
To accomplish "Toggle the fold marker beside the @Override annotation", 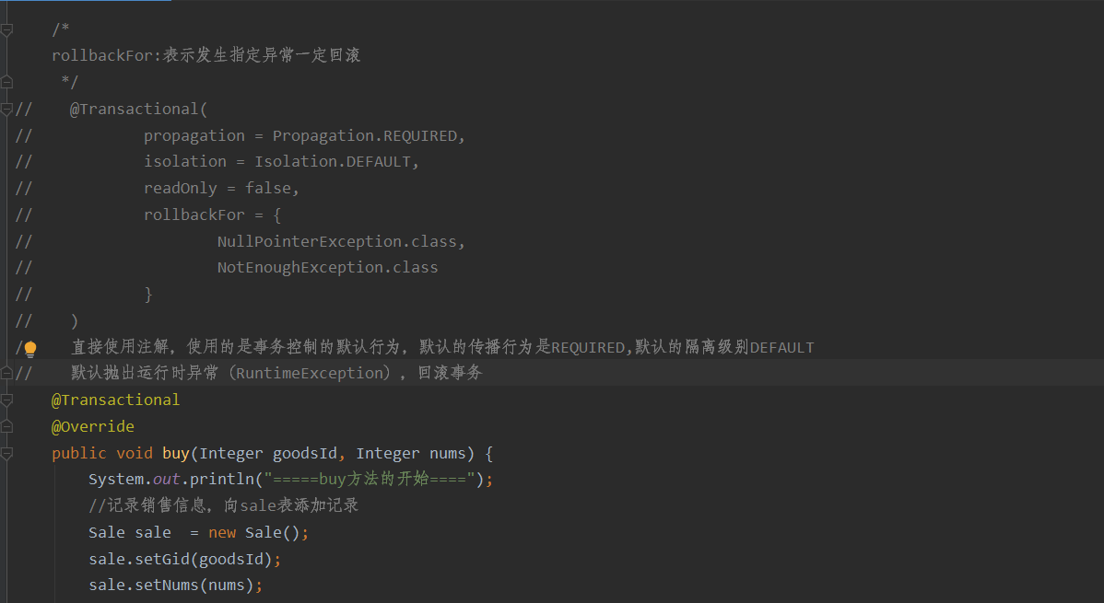I will pyautogui.click(x=7, y=426).
